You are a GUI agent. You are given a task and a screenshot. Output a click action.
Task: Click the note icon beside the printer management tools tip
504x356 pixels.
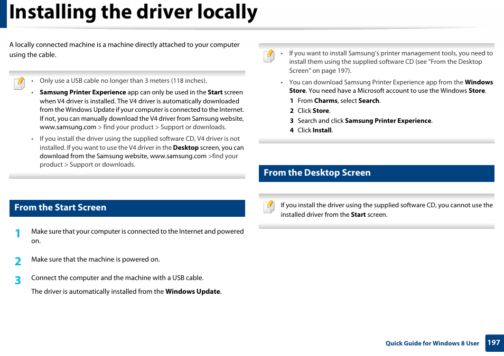pyautogui.click(x=269, y=56)
